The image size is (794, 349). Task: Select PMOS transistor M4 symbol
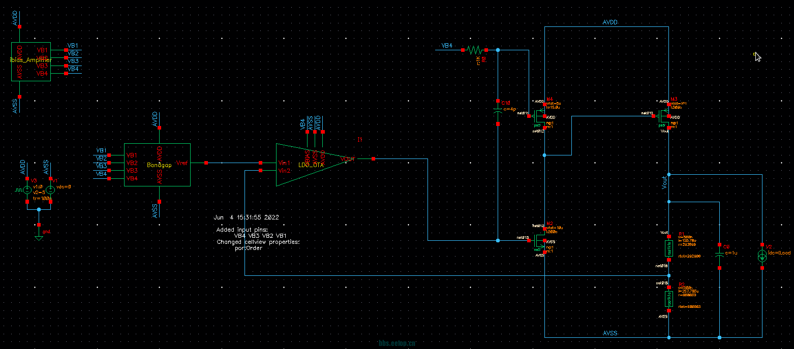click(540, 114)
